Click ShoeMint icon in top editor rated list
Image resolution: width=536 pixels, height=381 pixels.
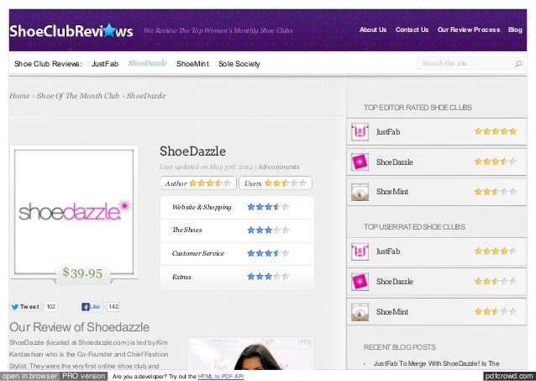pyautogui.click(x=360, y=192)
